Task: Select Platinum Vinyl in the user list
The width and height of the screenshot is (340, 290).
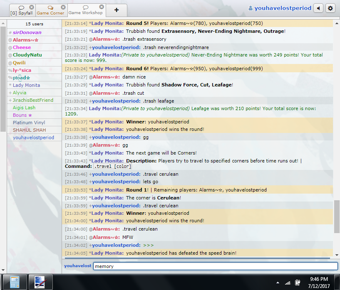Action: click(x=34, y=123)
